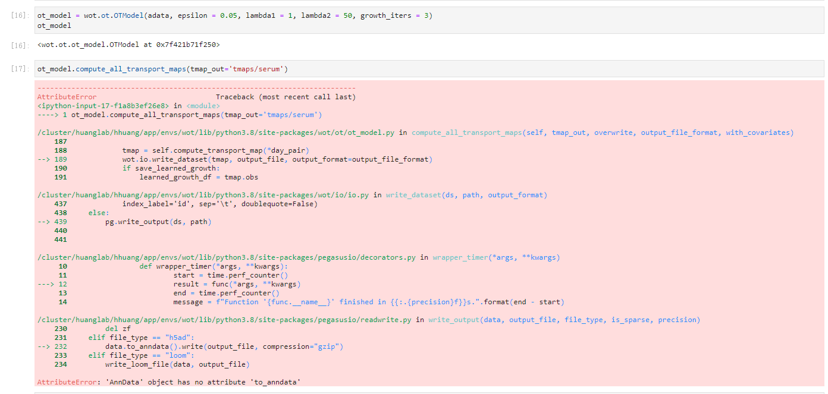Click the 'tmaps/serum' string argument

pos(256,68)
